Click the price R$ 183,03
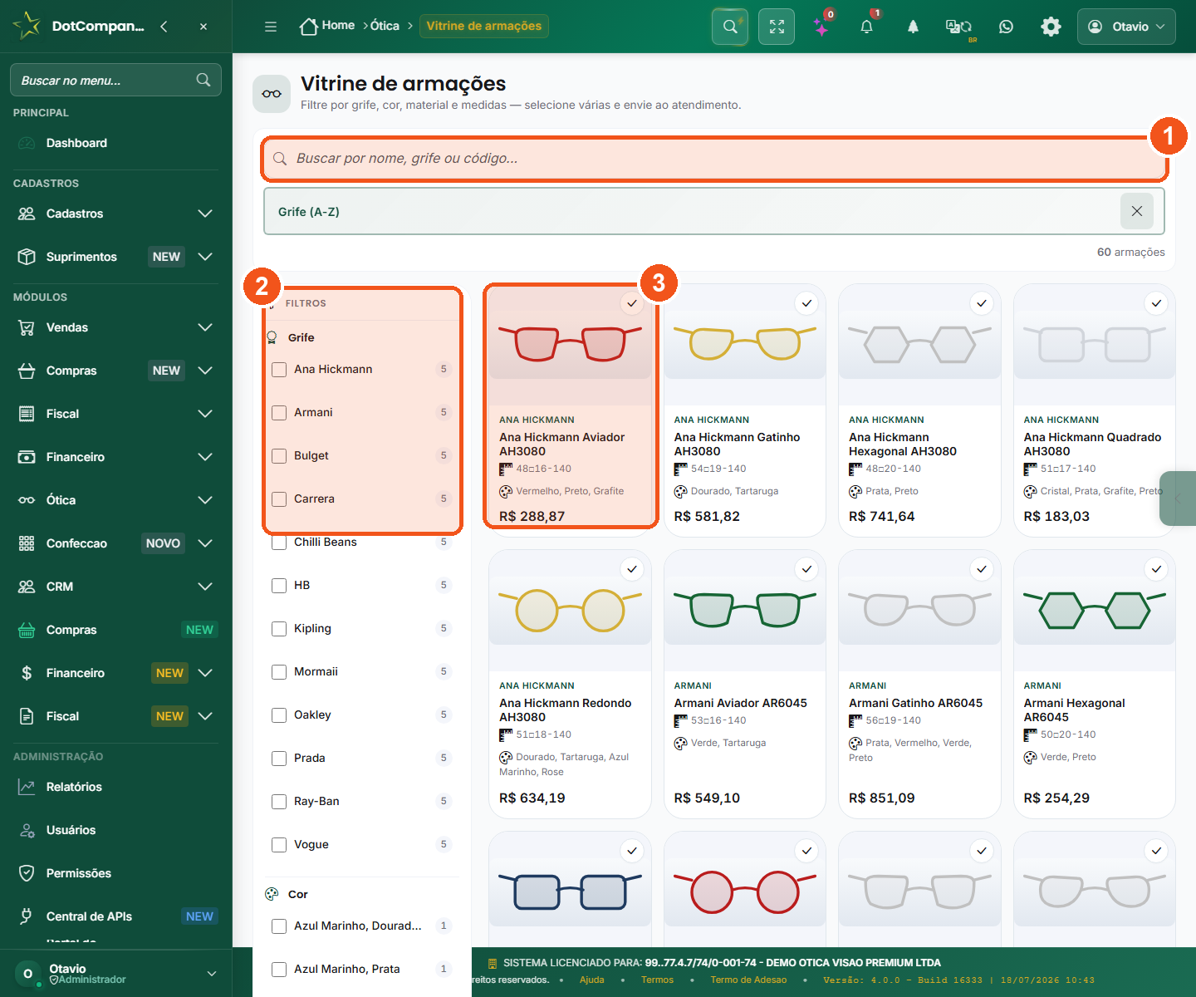Image resolution: width=1196 pixels, height=997 pixels. coord(1056,517)
